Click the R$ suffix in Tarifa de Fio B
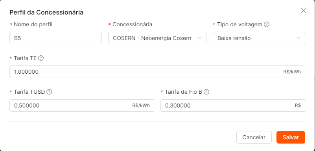Image resolution: width=315 pixels, height=151 pixels. 298,106
